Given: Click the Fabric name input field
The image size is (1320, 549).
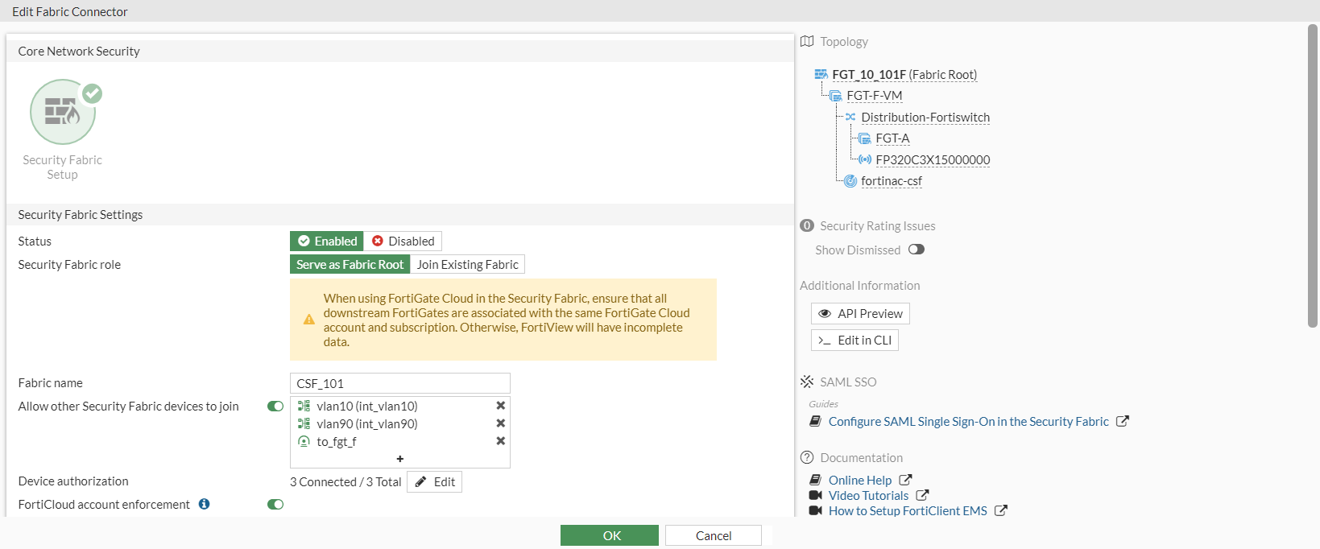Looking at the screenshot, I should tap(399, 383).
